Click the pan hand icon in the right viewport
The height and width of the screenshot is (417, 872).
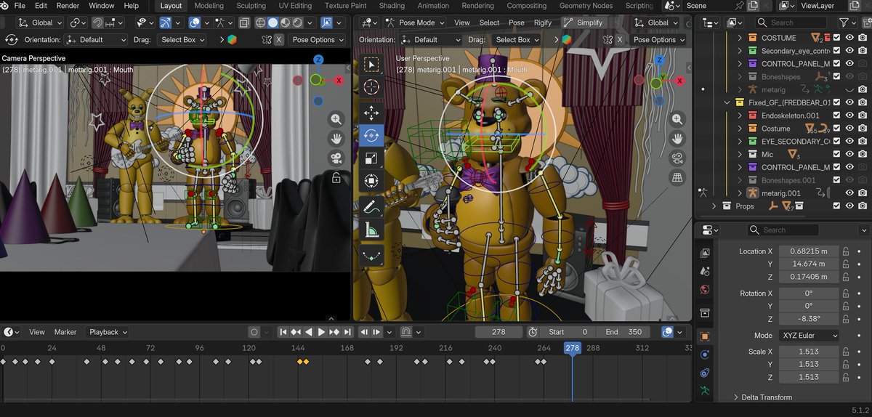677,139
